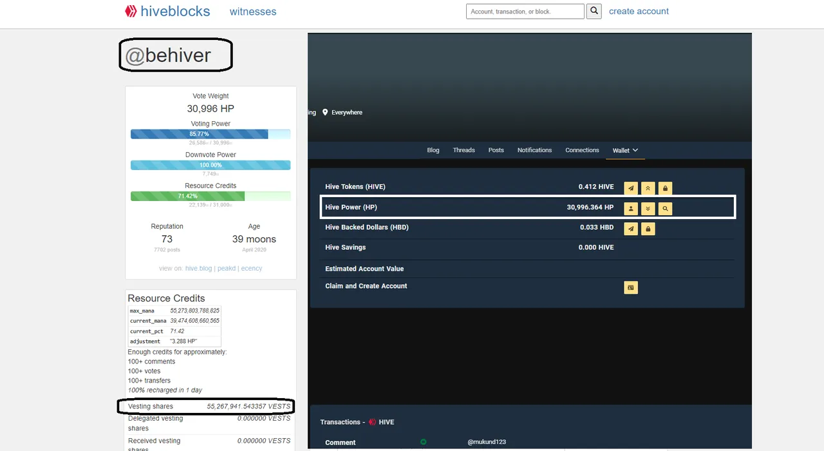Open the Connections tab

point(582,150)
